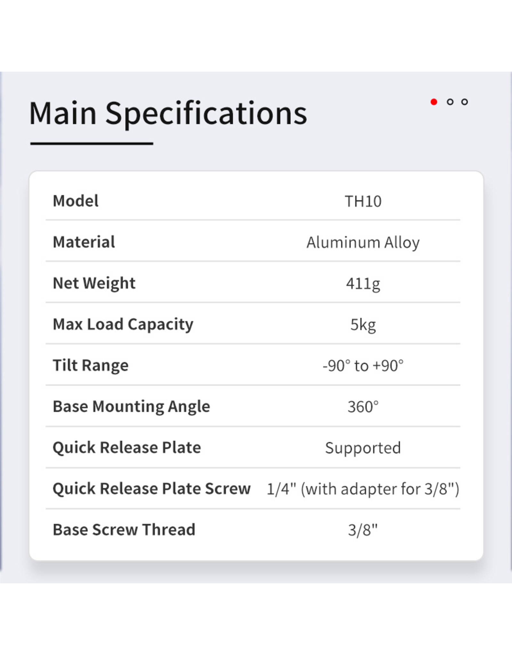Select the third carousel page dot
This screenshot has height=655, width=512.
[x=465, y=102]
